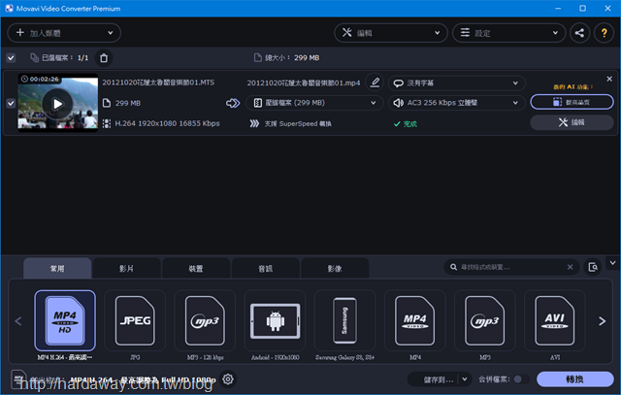
Task: Switch to the Devices tab
Action: [196, 268]
